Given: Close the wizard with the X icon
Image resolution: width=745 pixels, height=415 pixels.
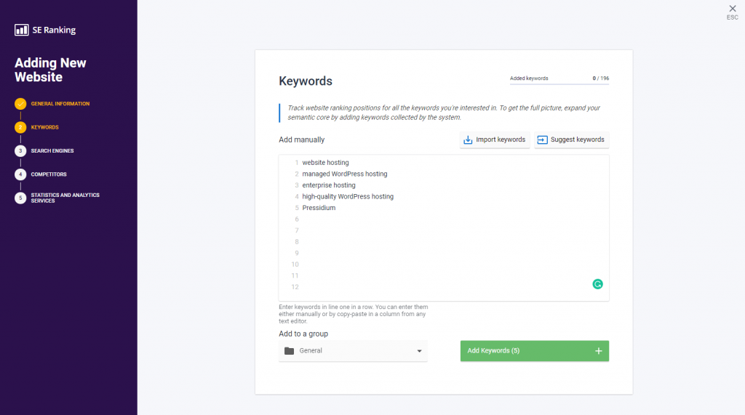Looking at the screenshot, I should click(x=733, y=9).
